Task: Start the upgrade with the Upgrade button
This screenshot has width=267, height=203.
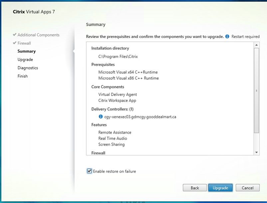Action: (220, 188)
